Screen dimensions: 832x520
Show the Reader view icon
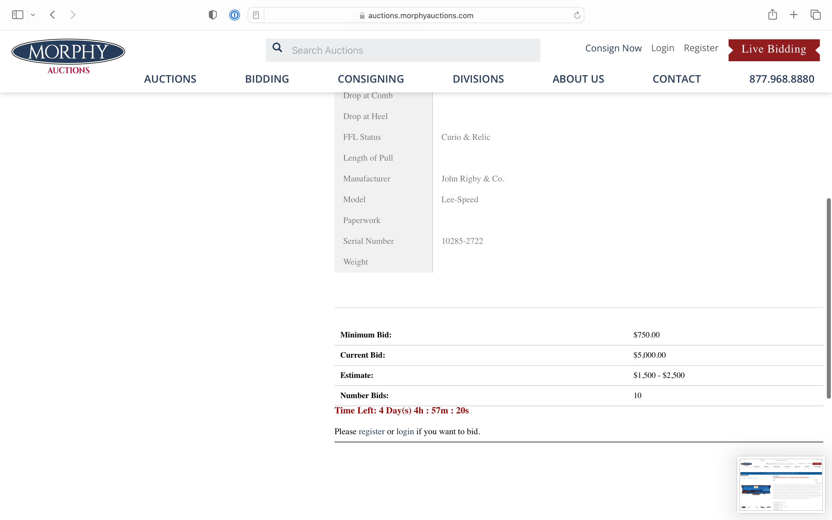[x=256, y=15]
